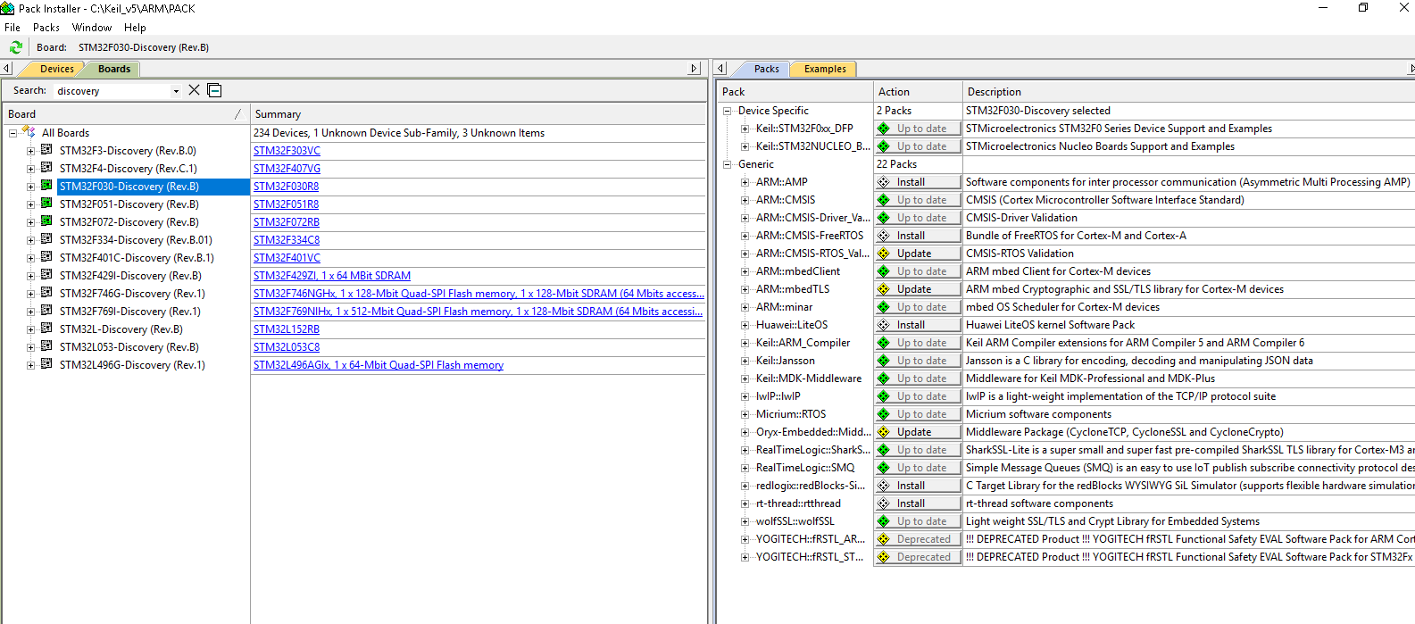Install the ARM::CMSIS-FreeRTOS pack
Image resolution: width=1415 pixels, height=624 pixels.
[917, 236]
